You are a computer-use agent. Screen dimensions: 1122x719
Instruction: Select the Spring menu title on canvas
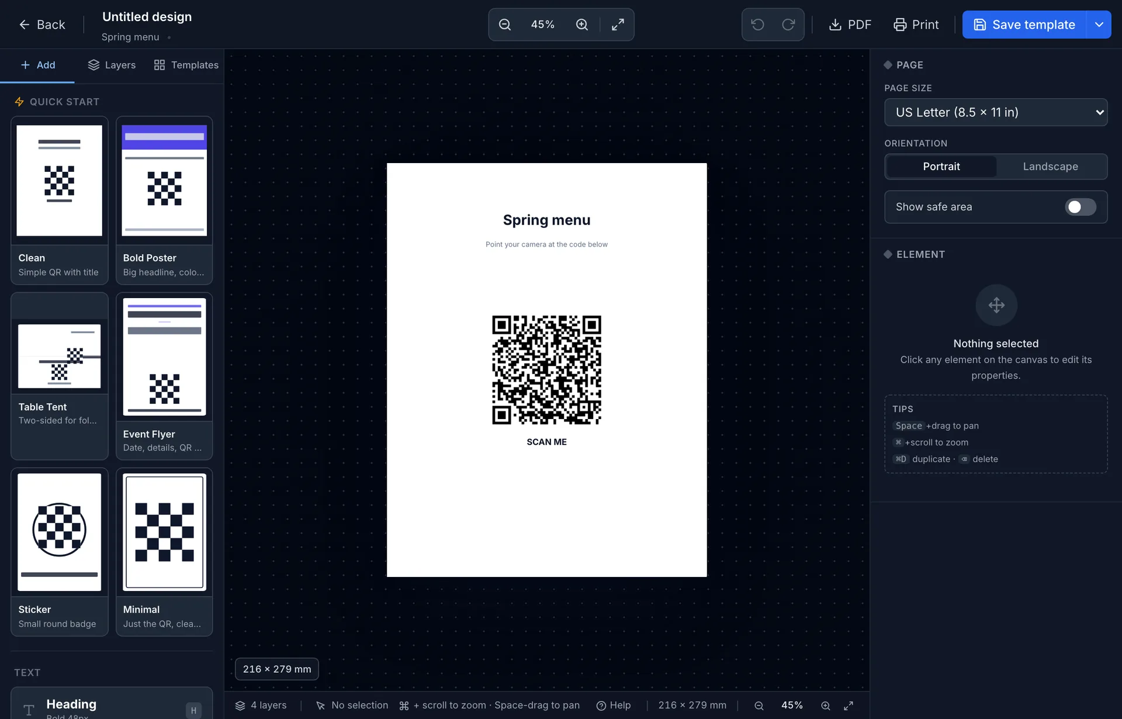coord(546,220)
